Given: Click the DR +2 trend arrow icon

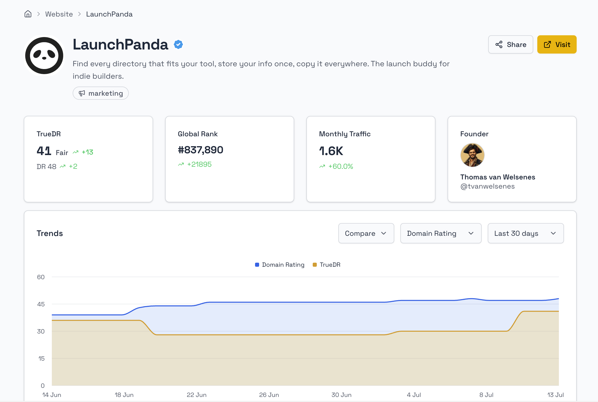Looking at the screenshot, I should point(63,167).
